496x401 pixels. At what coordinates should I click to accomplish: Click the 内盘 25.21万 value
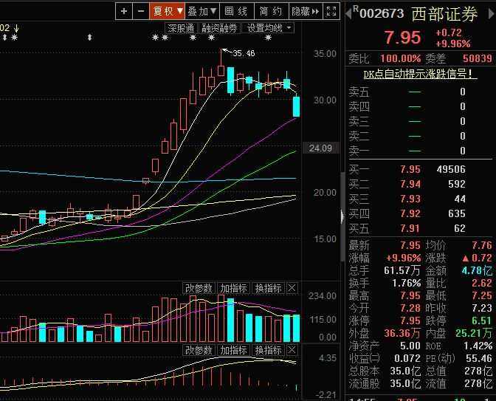point(474,333)
